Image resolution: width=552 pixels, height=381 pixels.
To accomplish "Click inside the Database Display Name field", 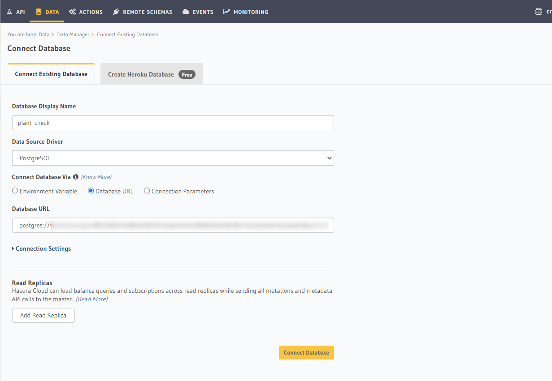I will tap(173, 122).
